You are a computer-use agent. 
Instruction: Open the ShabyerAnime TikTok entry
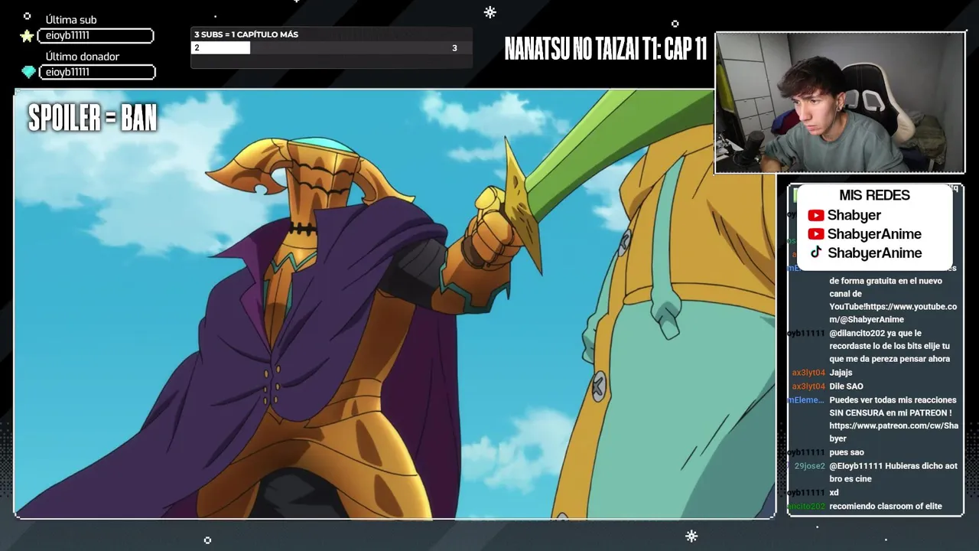[x=866, y=253]
